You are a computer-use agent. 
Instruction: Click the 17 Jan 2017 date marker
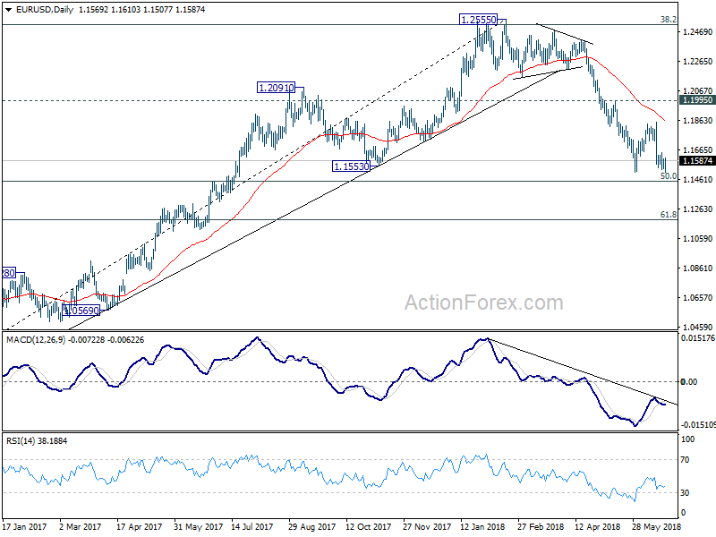pyautogui.click(x=25, y=526)
